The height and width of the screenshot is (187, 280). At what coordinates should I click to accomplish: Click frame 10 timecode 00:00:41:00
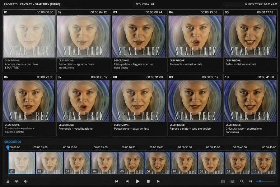pyautogui.click(x=266, y=77)
